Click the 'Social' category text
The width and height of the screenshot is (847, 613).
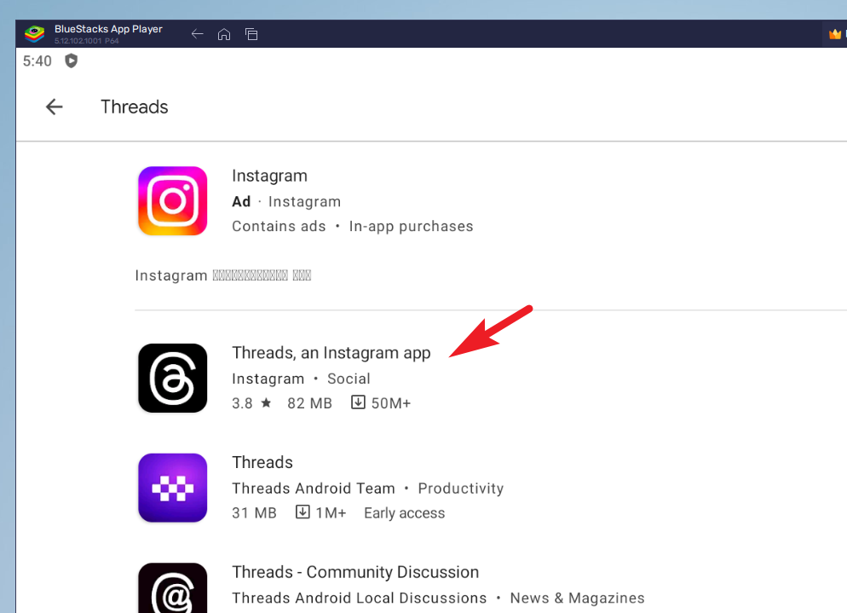point(349,379)
